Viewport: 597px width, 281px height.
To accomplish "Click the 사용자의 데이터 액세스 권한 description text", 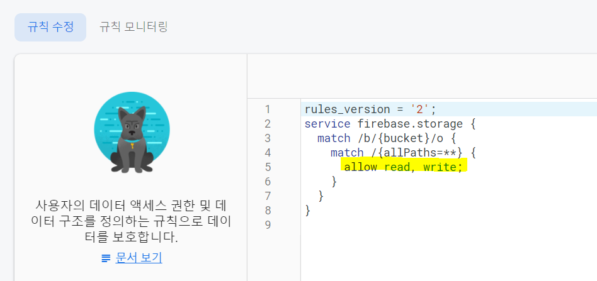I will (132, 221).
